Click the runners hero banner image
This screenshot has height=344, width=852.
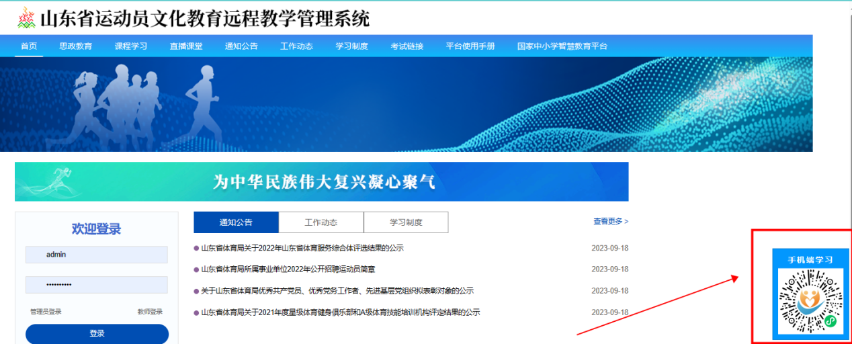pos(407,104)
